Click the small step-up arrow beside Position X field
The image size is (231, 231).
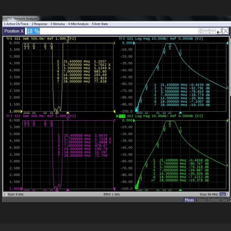[201, 29]
